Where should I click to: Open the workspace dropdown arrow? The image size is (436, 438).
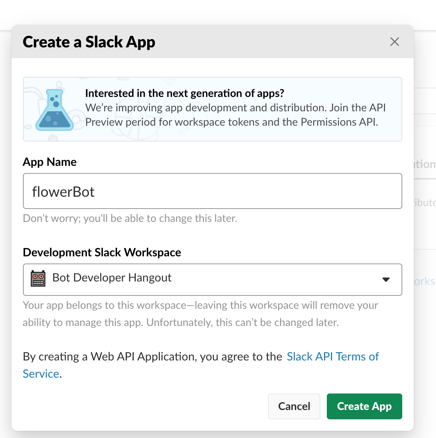tap(386, 280)
